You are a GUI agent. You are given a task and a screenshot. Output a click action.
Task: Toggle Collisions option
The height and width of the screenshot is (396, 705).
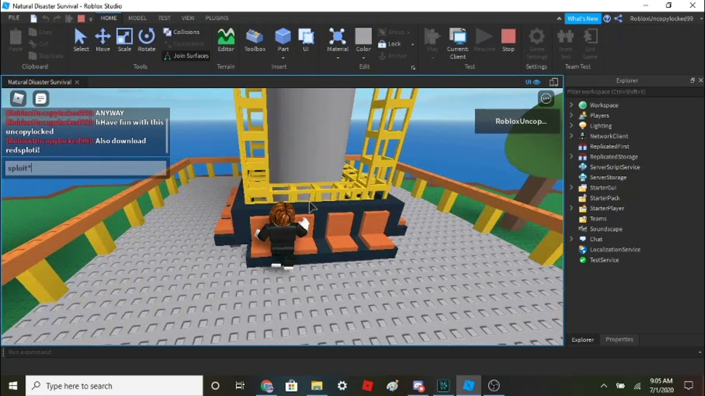pos(181,32)
